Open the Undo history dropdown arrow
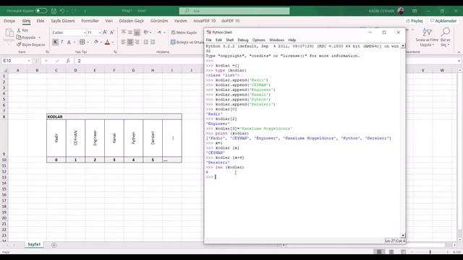The height and width of the screenshot is (260, 463). pos(67,11)
